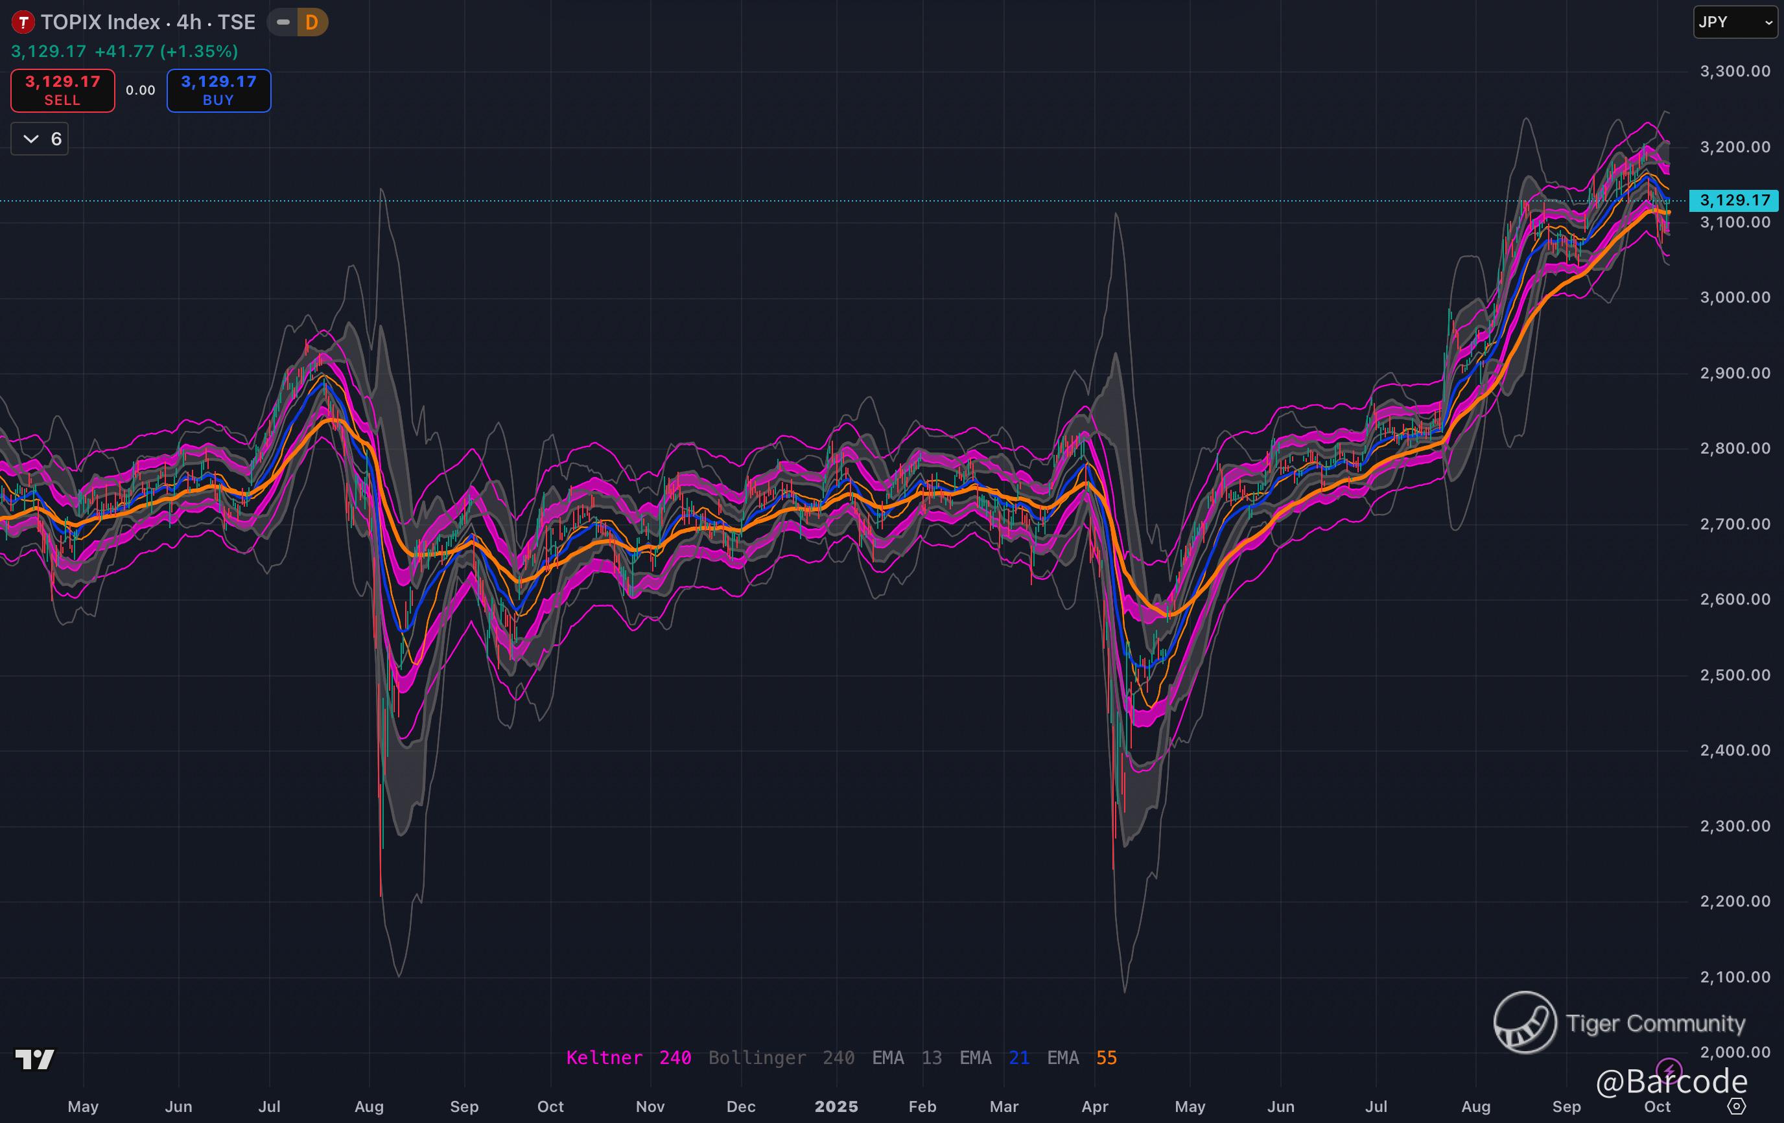Click the orange D data status badge
The height and width of the screenshot is (1123, 1784).
tap(312, 22)
